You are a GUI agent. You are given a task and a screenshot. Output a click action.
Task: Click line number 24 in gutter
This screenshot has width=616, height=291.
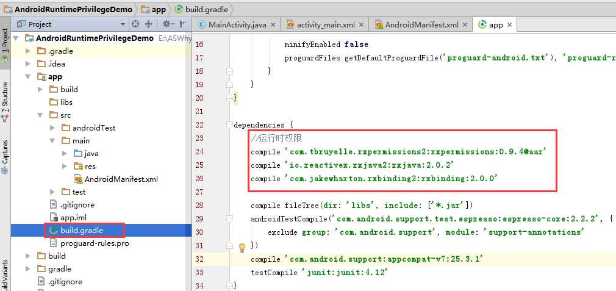point(199,151)
